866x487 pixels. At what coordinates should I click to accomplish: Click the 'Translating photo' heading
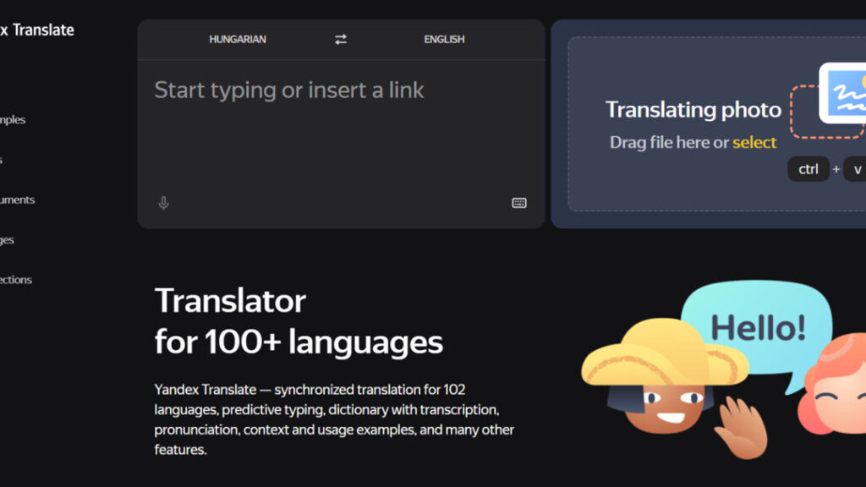(693, 109)
